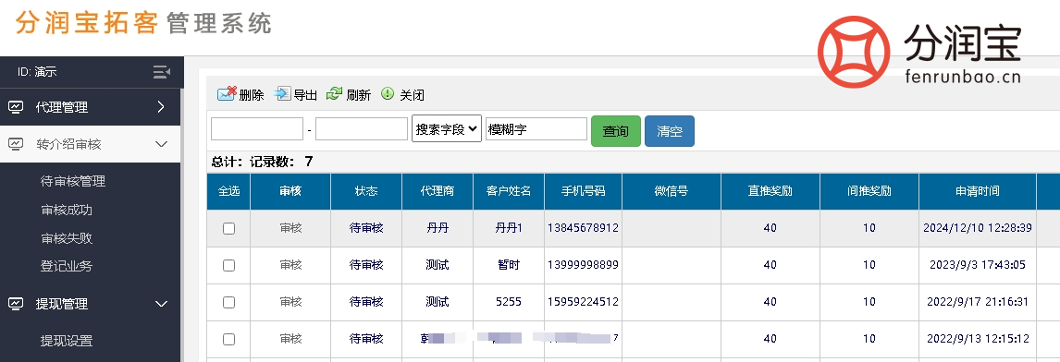Click the 代理商 column header
This screenshot has width=1060, height=362.
tap(438, 191)
